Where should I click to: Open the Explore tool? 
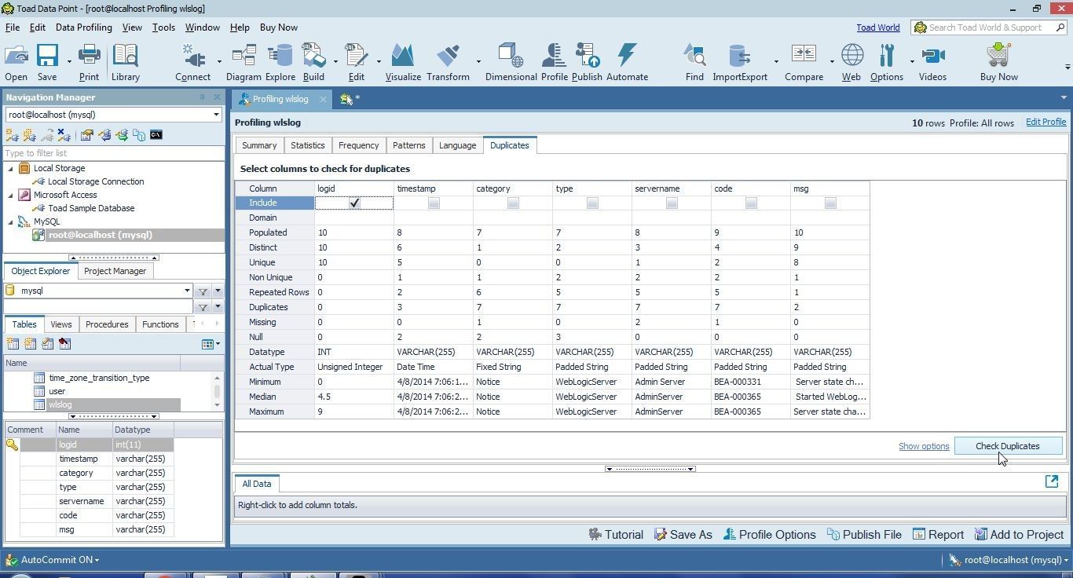coord(280,63)
